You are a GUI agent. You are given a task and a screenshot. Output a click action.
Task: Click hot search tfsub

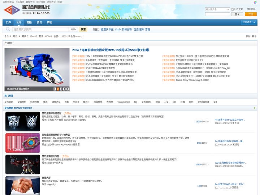click(118, 30)
